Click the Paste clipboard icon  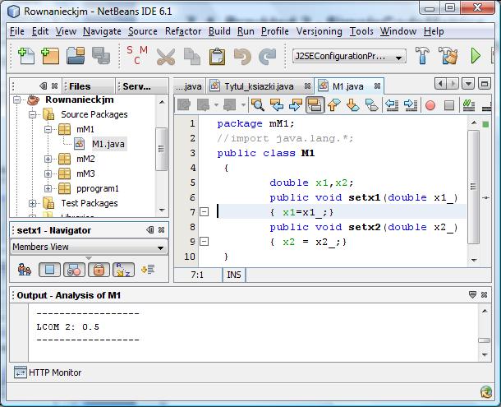point(218,56)
